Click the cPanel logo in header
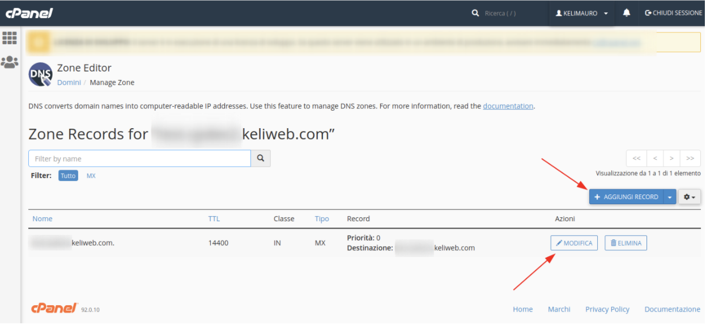 click(x=29, y=13)
